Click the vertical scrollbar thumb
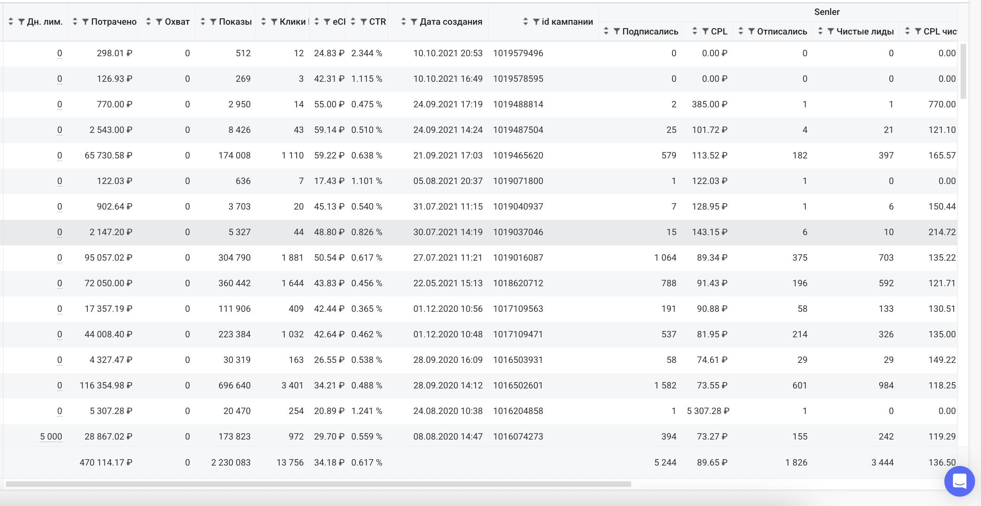Image resolution: width=981 pixels, height=506 pixels. pos(963,70)
